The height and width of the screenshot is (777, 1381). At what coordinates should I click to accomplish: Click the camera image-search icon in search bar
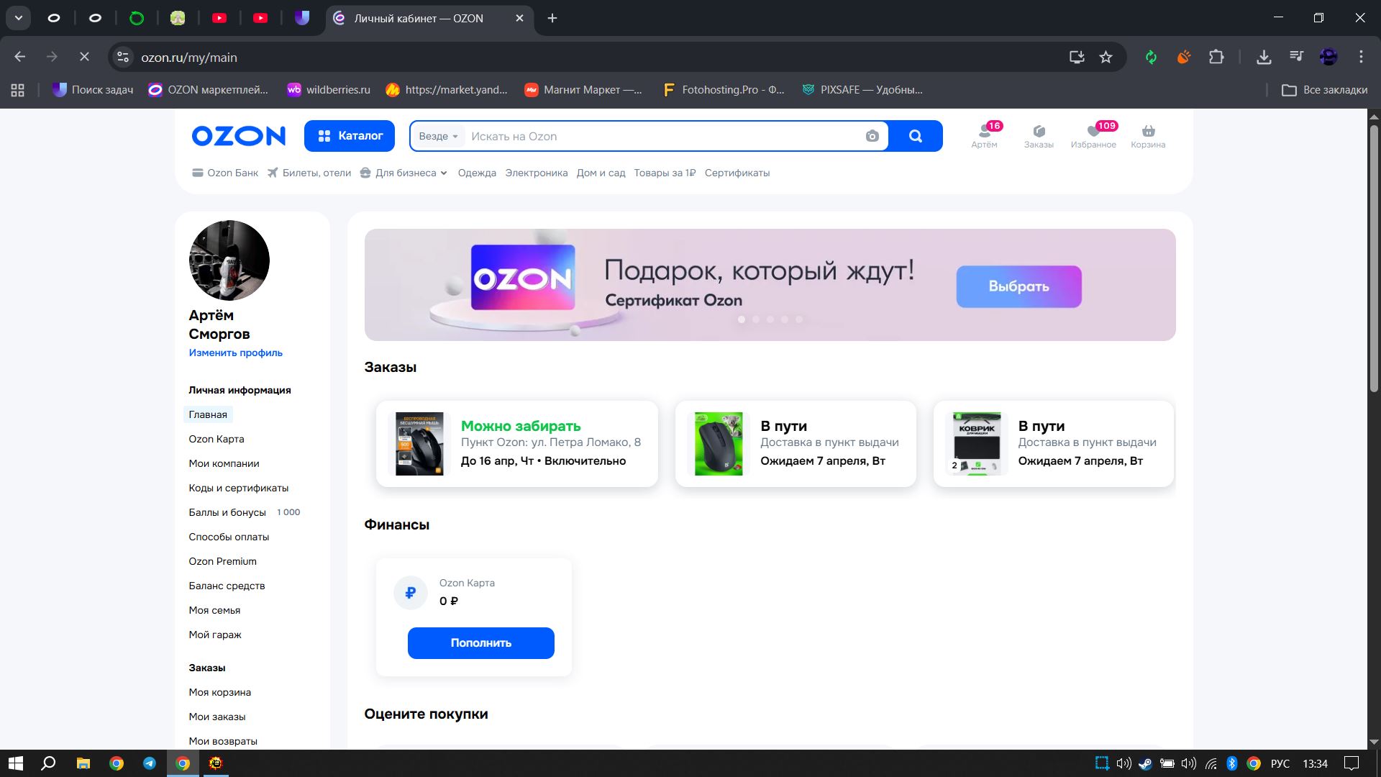pos(872,137)
